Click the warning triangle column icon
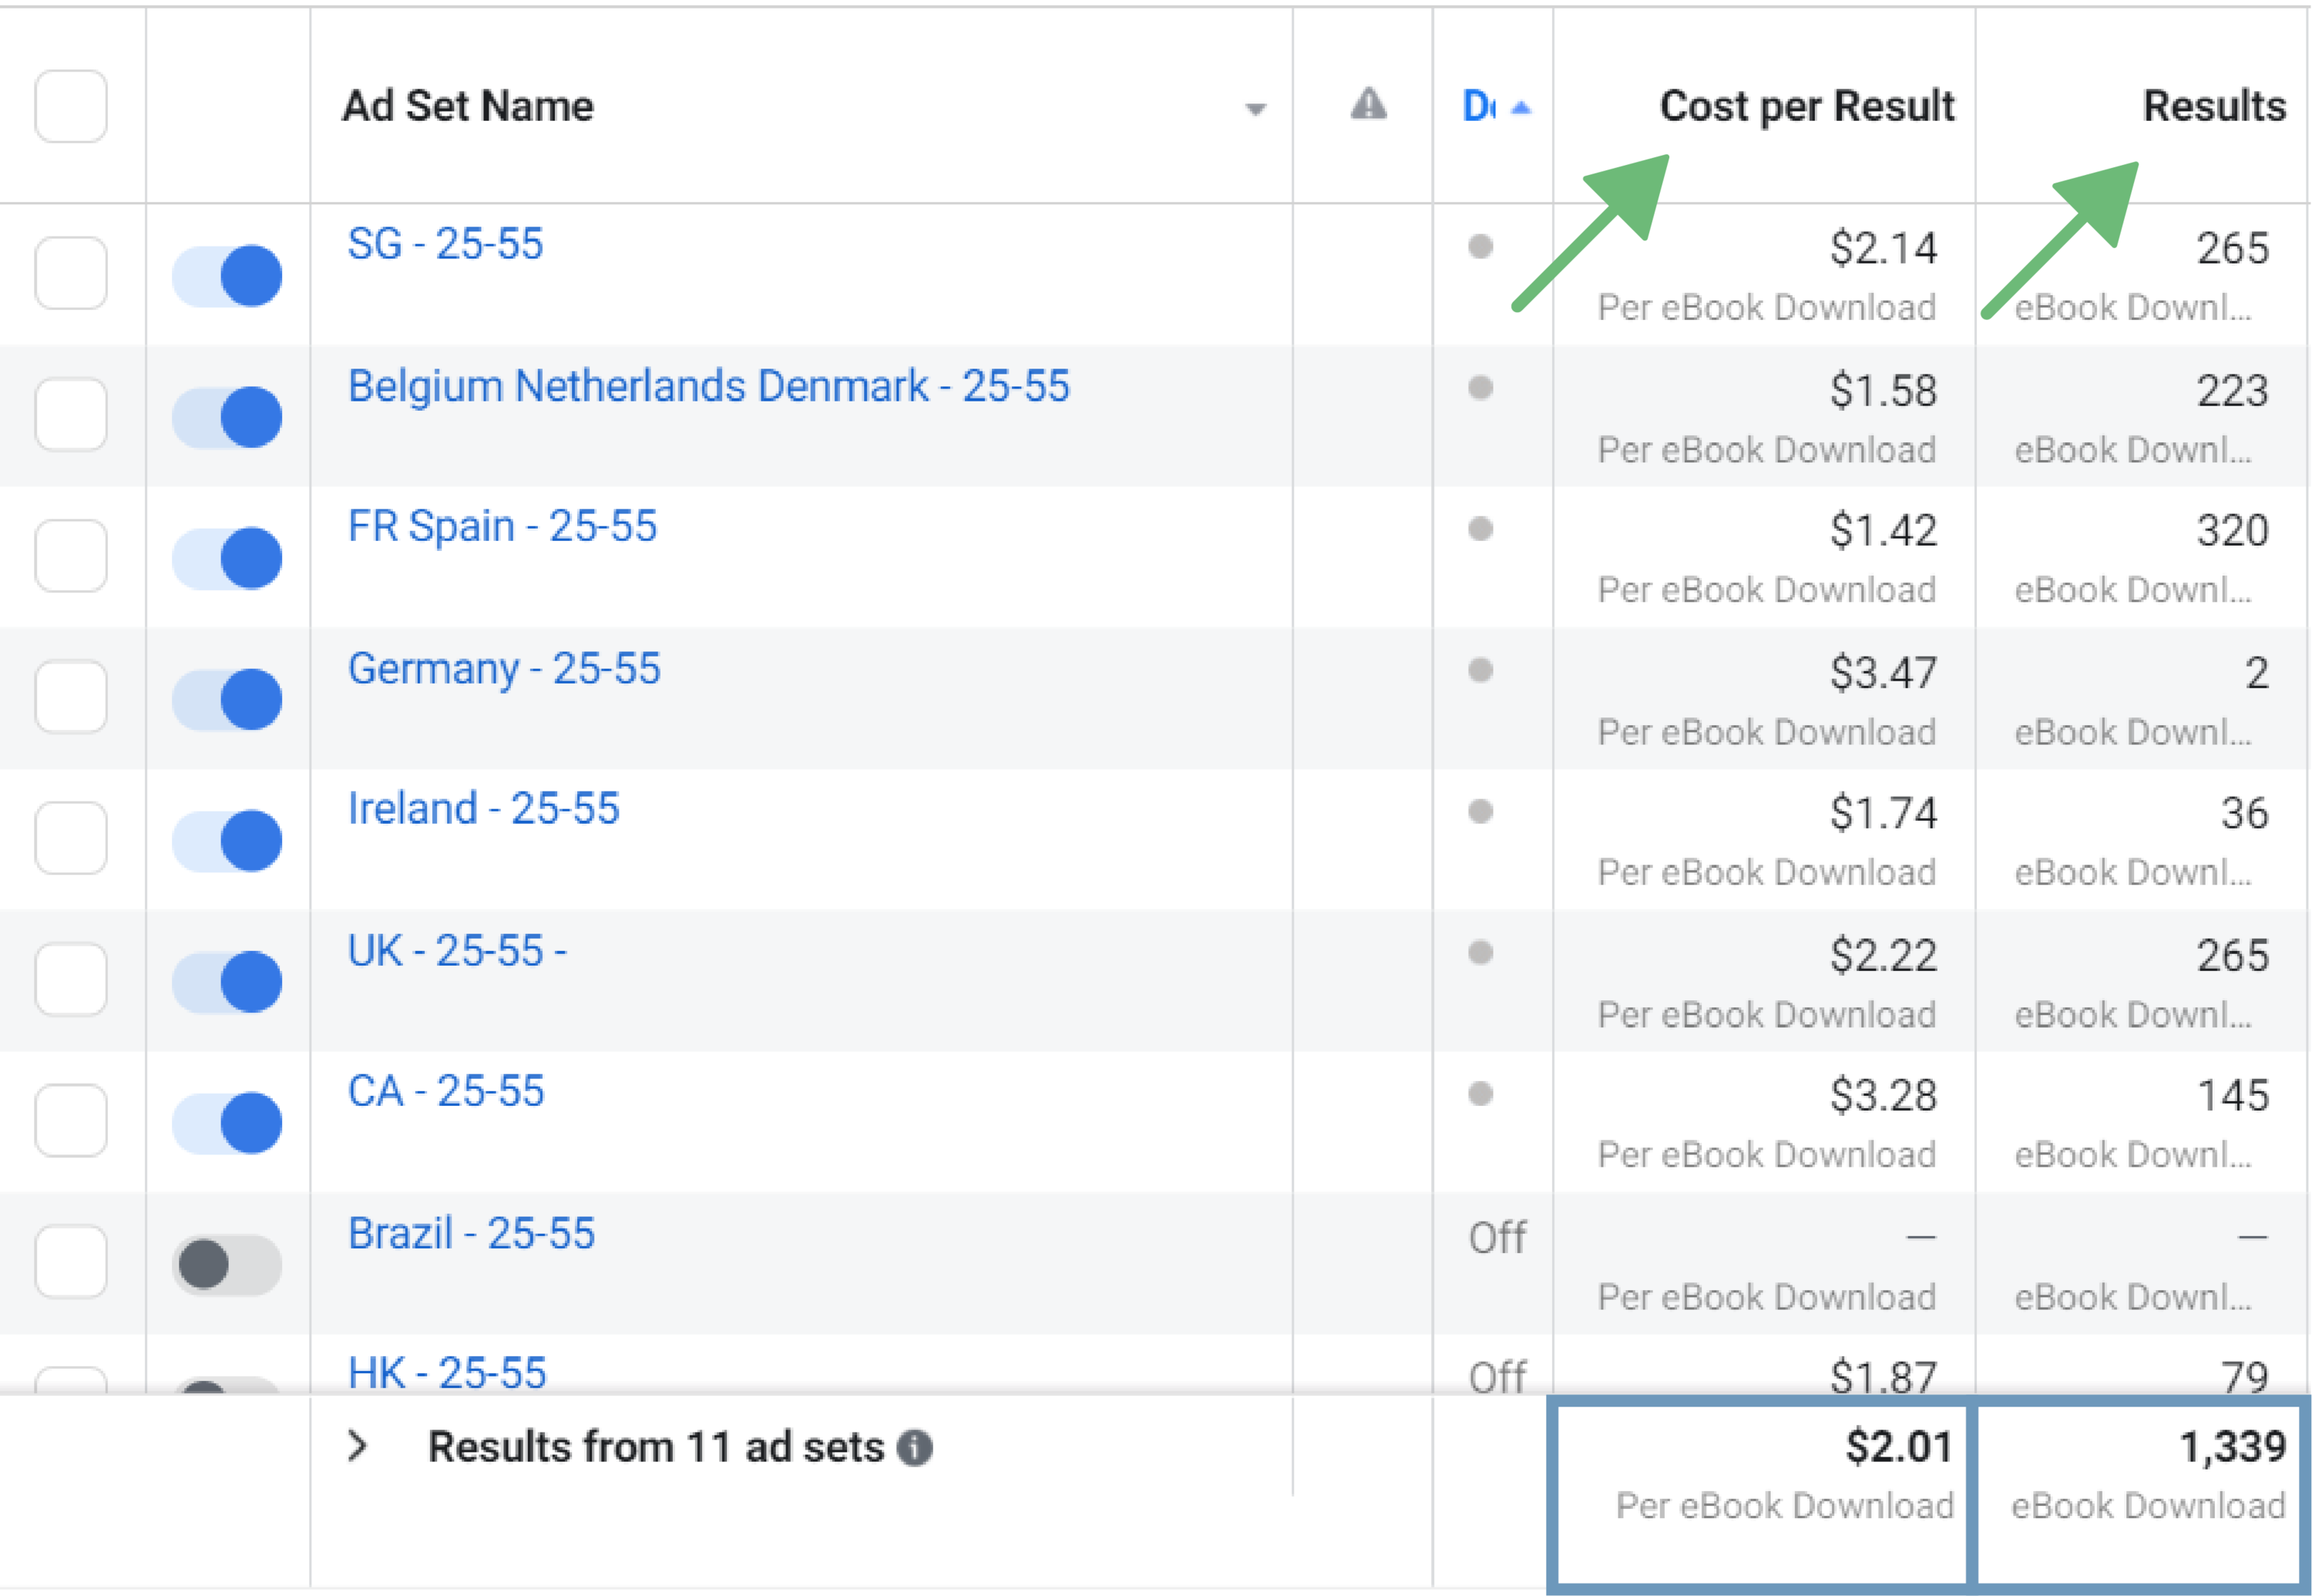2312x1596 pixels. coord(1368,104)
